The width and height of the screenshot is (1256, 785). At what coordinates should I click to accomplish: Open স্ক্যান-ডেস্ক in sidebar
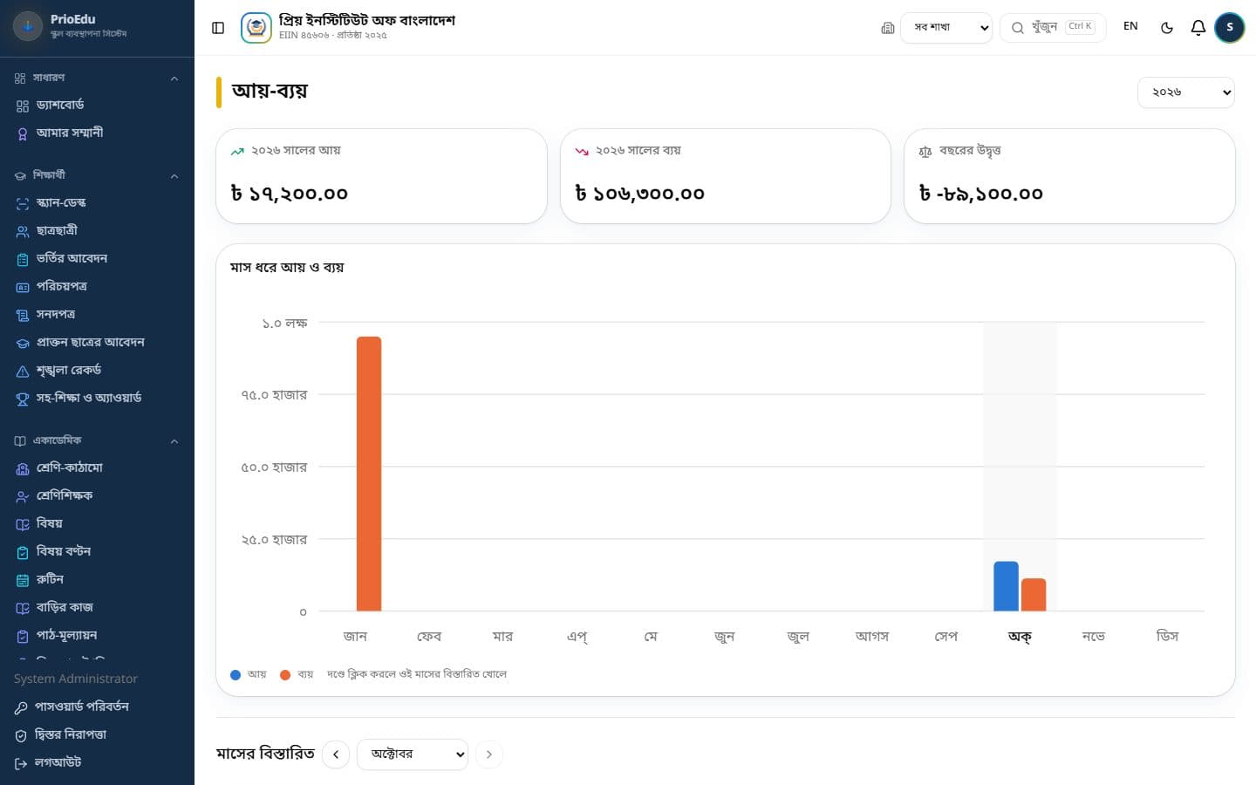(97, 203)
